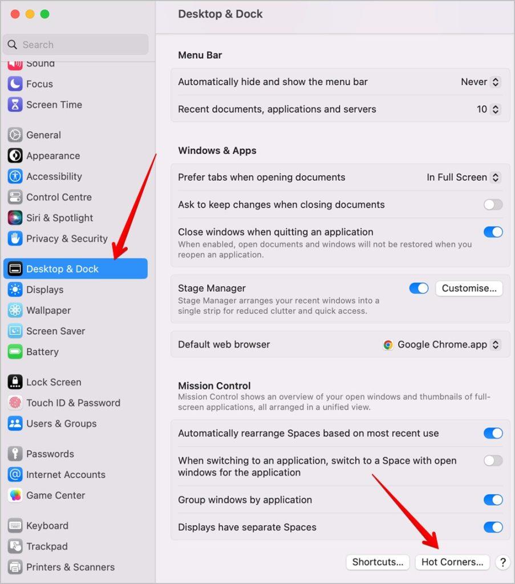
Task: Select Keyboard label in the sidebar
Action: (47, 525)
